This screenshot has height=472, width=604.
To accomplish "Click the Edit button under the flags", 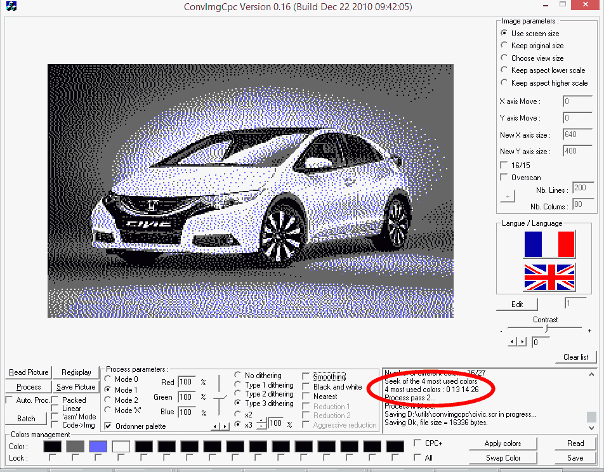I will click(517, 304).
